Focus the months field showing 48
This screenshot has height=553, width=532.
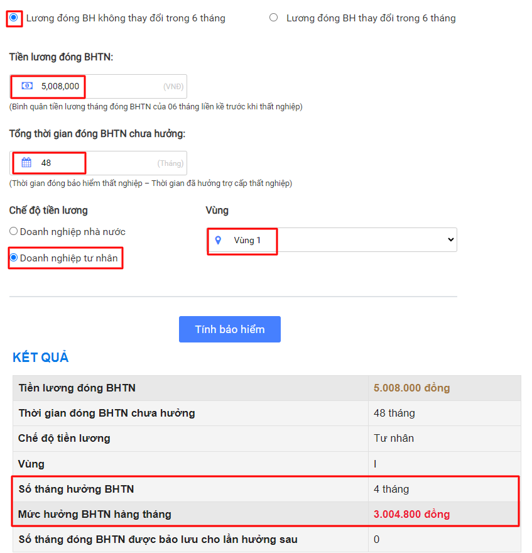point(98,163)
